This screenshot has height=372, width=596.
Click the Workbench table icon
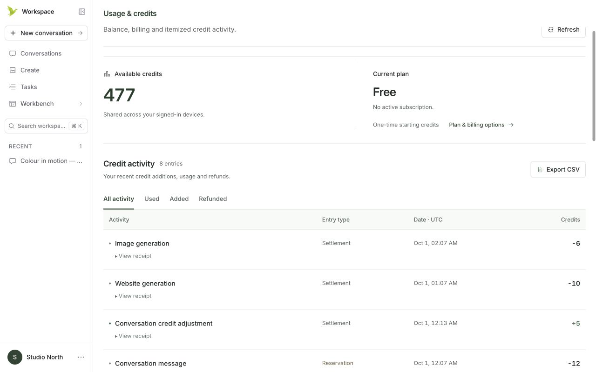click(x=13, y=104)
